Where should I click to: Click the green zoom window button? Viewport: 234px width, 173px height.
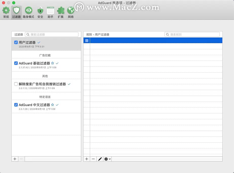[x=14, y=3]
